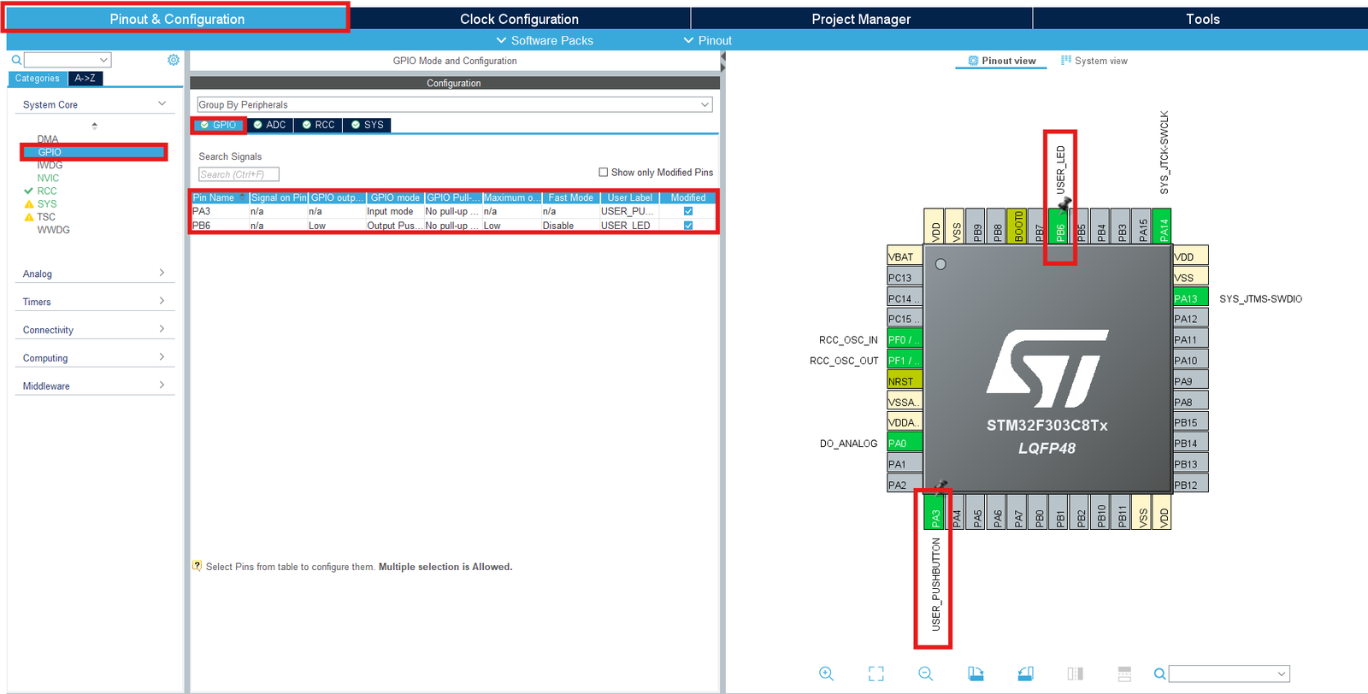
Task: Open the categories settings gear icon
Action: coord(174,60)
